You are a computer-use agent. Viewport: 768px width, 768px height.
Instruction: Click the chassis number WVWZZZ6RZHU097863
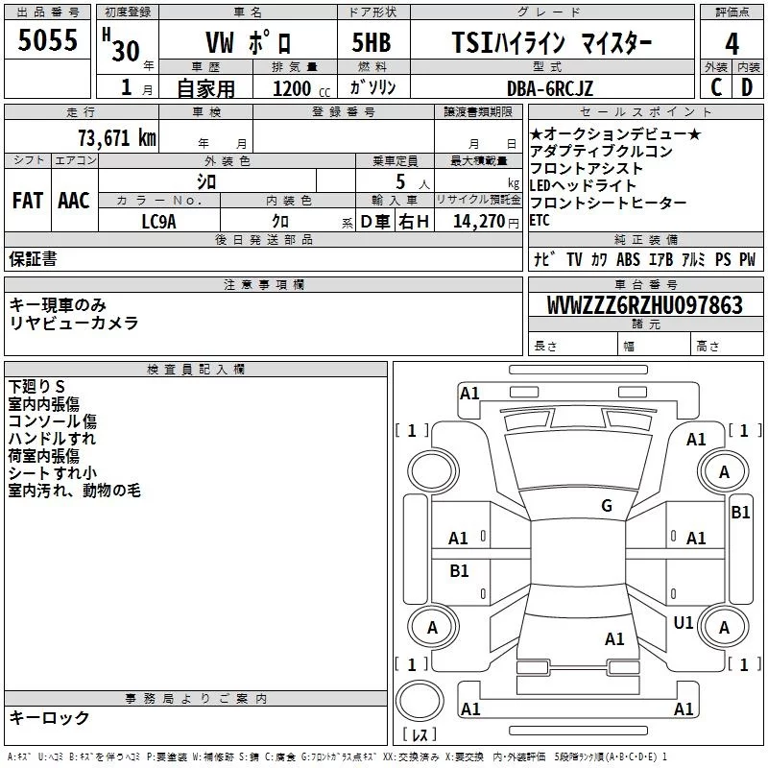pos(645,305)
